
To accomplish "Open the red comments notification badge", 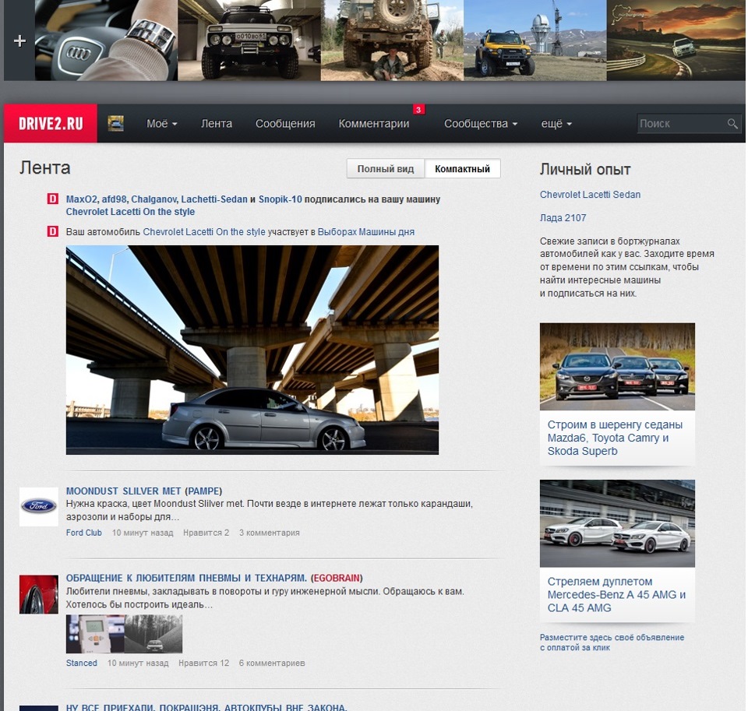I will click(418, 110).
